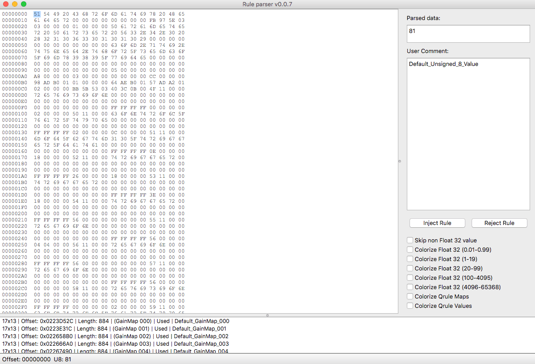535x364 pixels.
Task: Click the horizontal splitter handle below hex view
Action: [x=267, y=315]
